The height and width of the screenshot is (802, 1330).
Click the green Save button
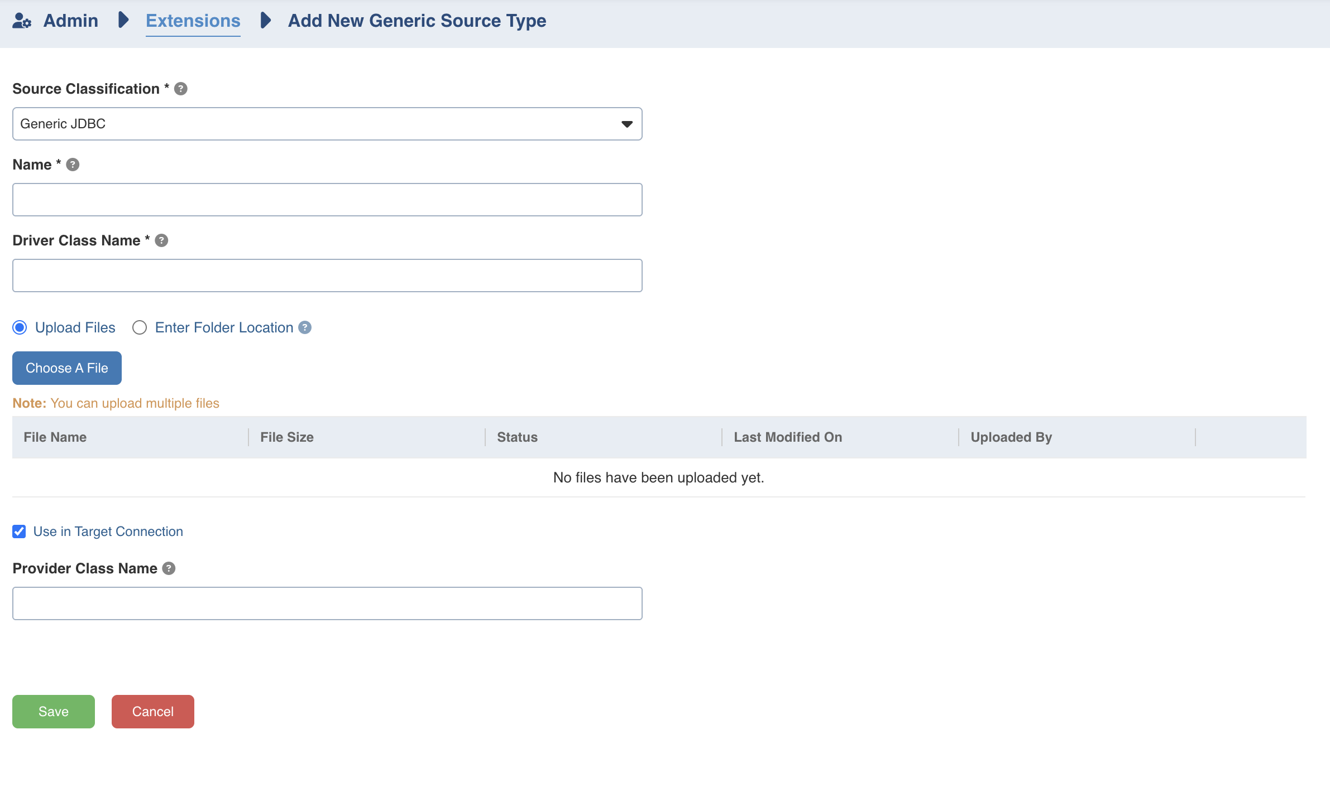(54, 712)
